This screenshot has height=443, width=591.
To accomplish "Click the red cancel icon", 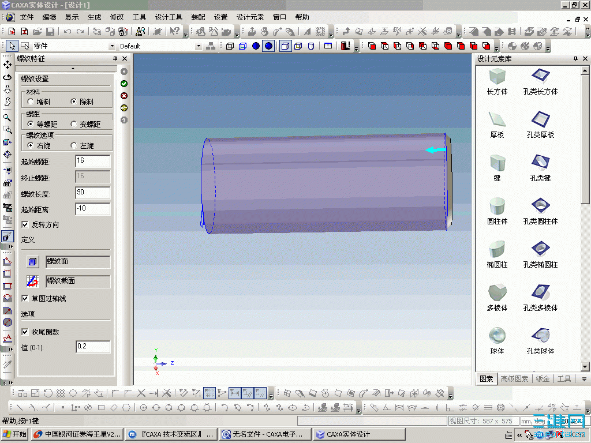I will click(x=124, y=96).
